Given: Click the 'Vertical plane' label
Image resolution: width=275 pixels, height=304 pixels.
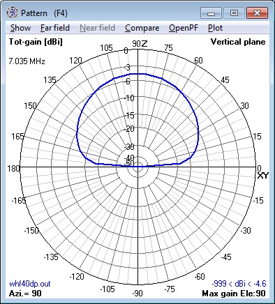Looking at the screenshot, I should (x=238, y=42).
